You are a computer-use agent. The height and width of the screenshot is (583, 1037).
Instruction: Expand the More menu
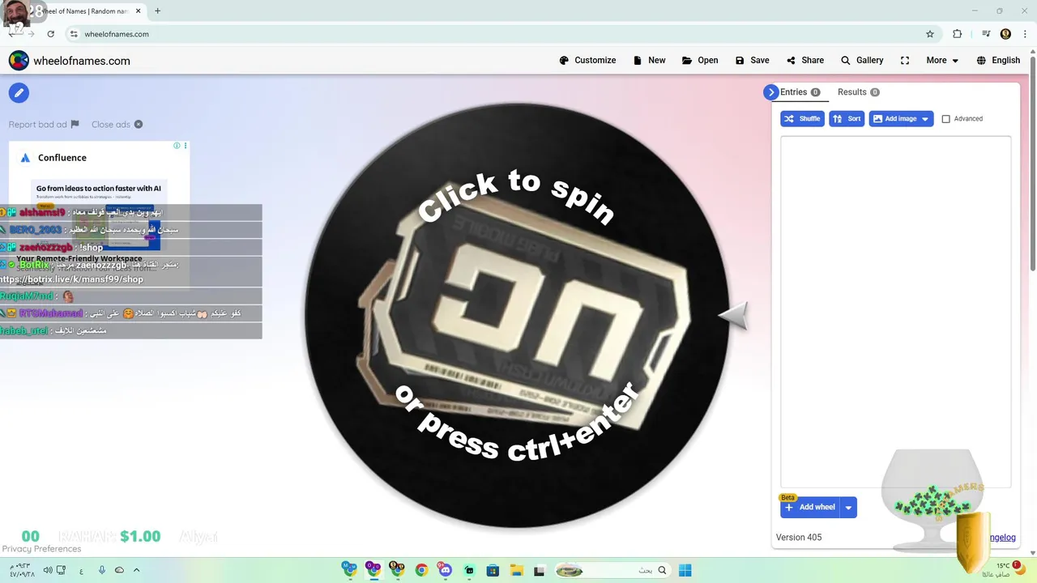(942, 60)
